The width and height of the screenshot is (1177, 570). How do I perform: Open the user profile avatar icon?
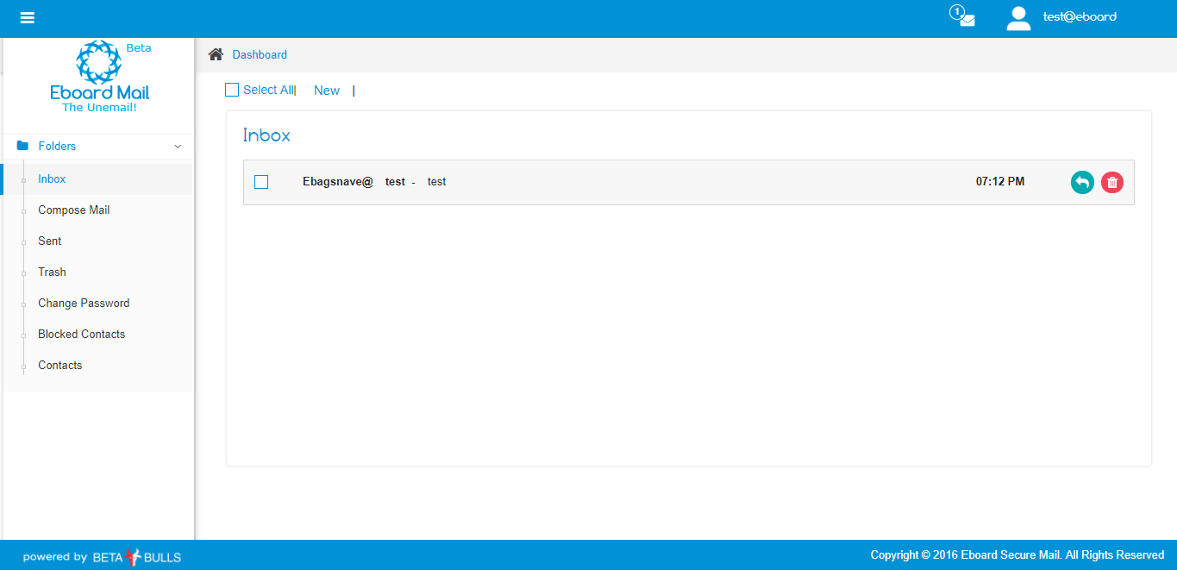tap(1018, 16)
